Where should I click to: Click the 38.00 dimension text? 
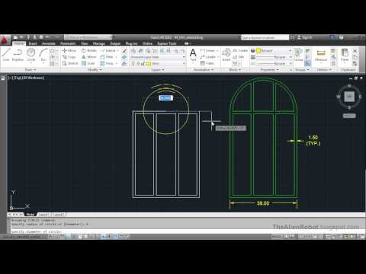(263, 203)
